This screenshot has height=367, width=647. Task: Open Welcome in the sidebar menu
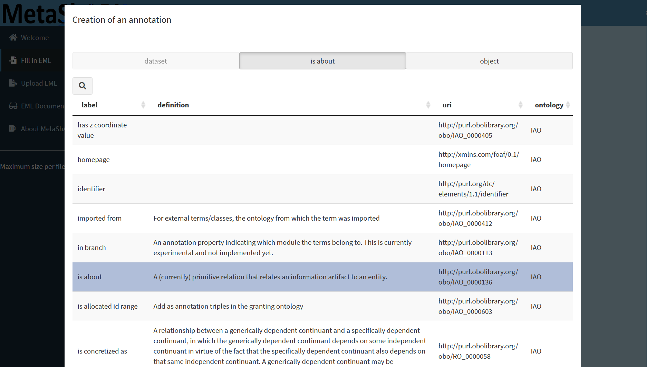tap(32, 37)
